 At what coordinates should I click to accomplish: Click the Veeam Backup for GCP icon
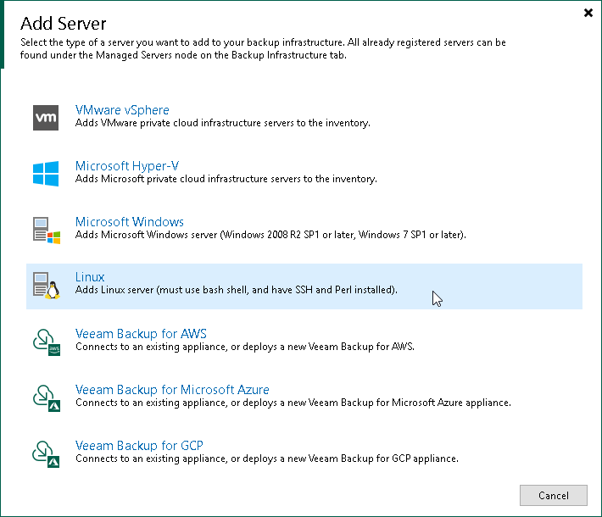pos(45,453)
